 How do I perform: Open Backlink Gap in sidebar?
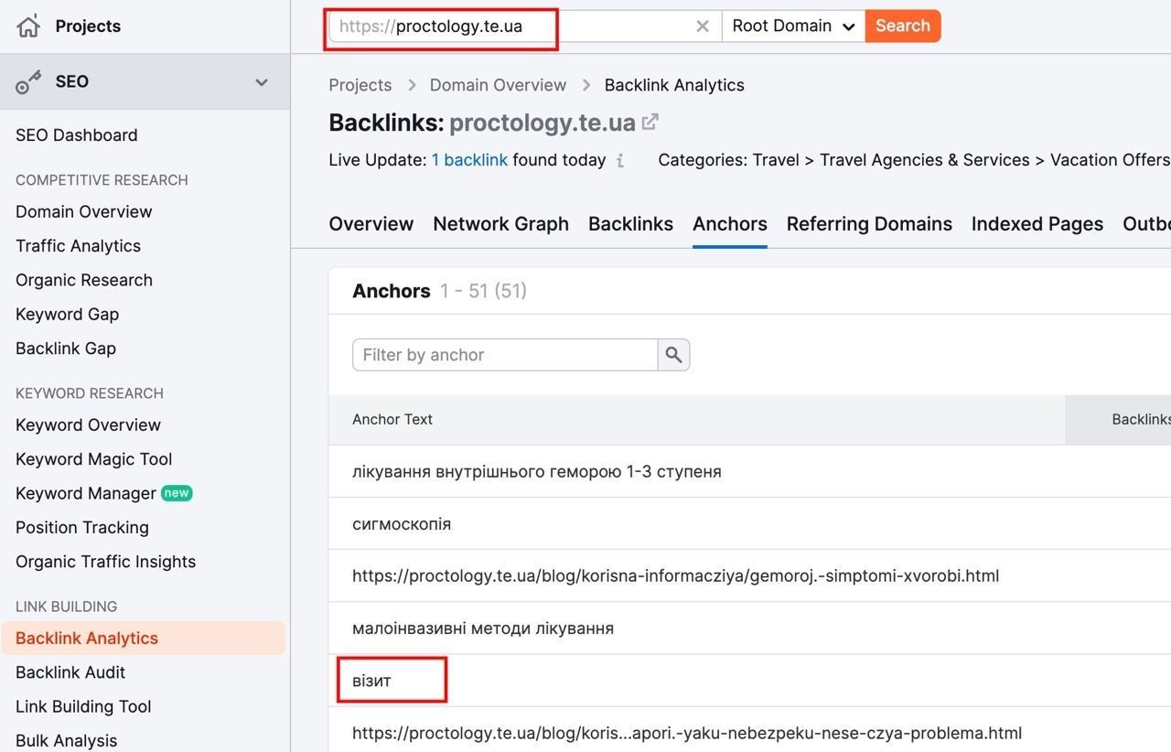[x=66, y=349]
